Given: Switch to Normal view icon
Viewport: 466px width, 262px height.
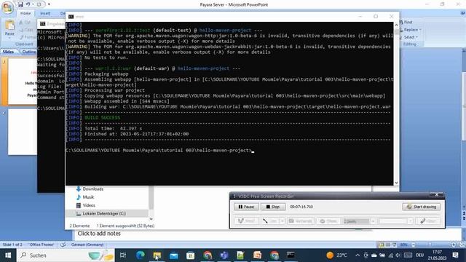Looking at the screenshot, I should click(382, 245).
